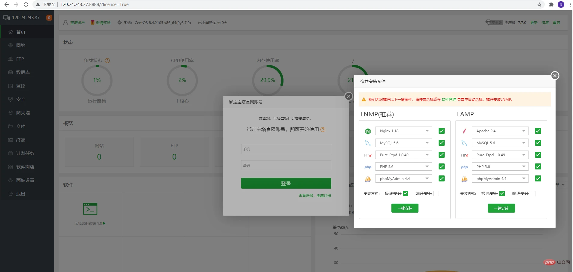Uncheck phpMyAdmin 4.4 in LNMP
The width and height of the screenshot is (573, 272).
click(442, 178)
